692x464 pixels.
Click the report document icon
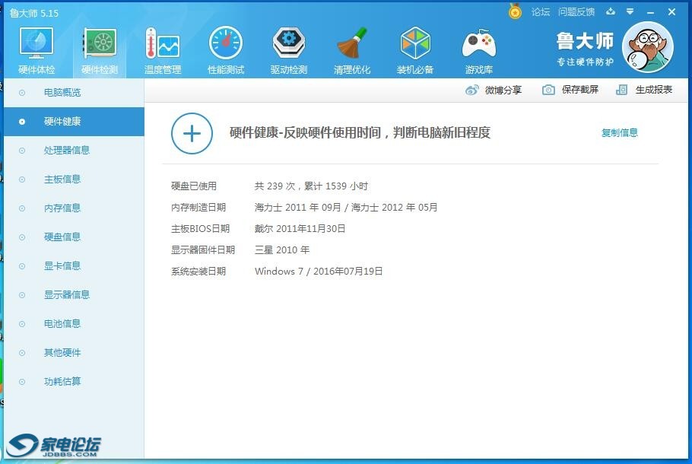click(621, 90)
